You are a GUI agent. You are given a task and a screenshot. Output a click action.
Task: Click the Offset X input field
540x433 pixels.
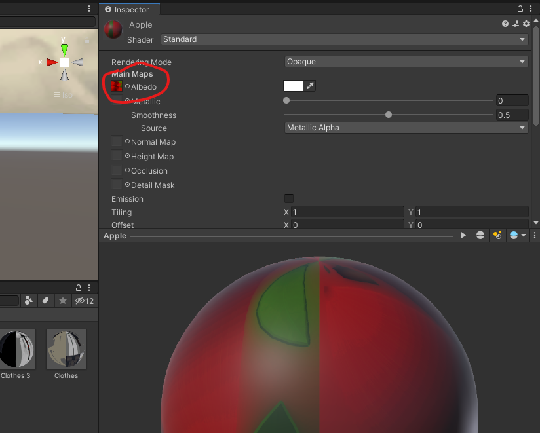point(347,224)
